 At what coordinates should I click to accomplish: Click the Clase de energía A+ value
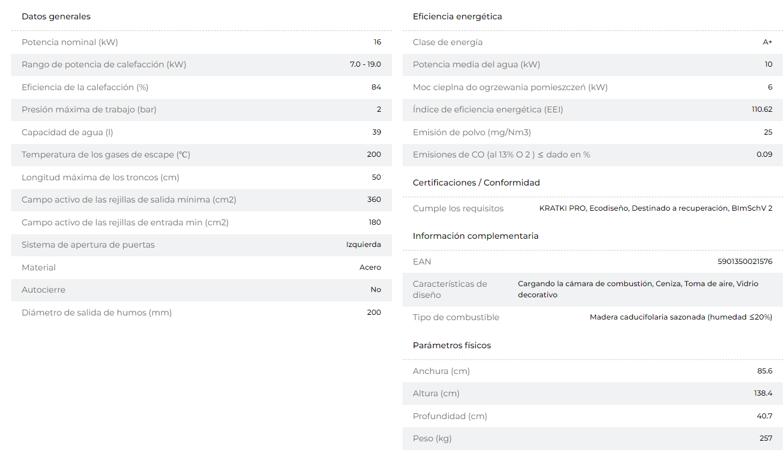click(x=768, y=42)
